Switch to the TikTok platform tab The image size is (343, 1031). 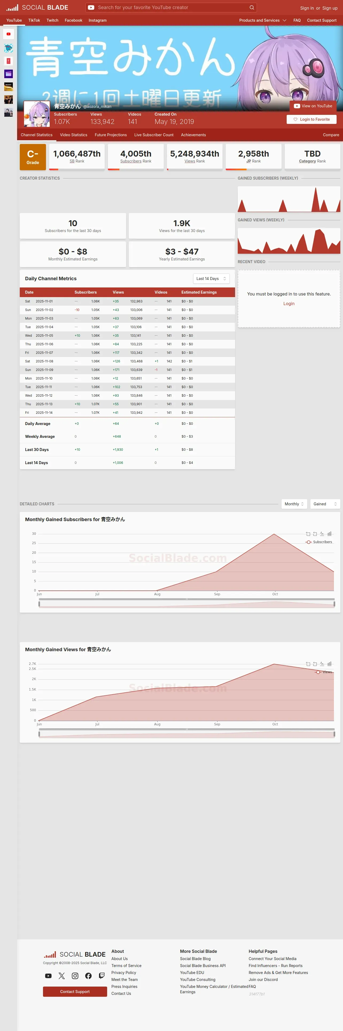[x=34, y=20]
